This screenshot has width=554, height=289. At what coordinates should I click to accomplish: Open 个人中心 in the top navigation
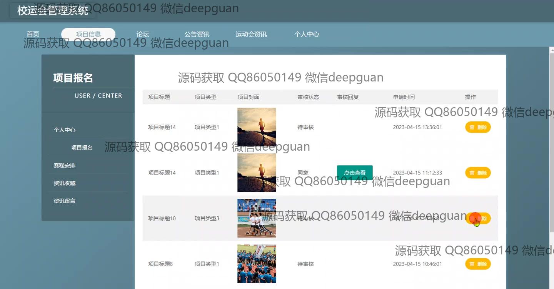[x=307, y=34]
